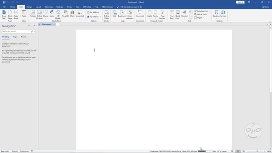Insert Icons from the ribbon
Image resolution: width=272 pixels, height=153 pixels.
[52, 14]
